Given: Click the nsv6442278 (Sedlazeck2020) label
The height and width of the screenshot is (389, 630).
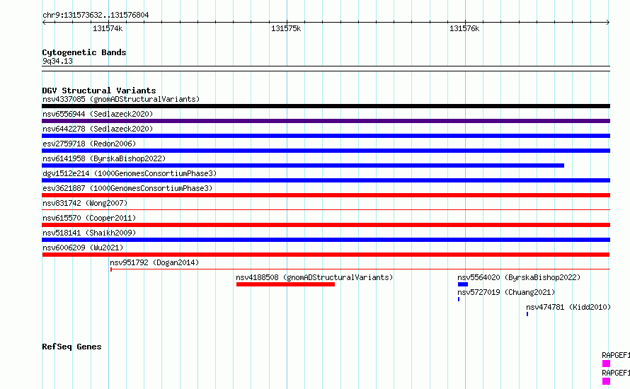Looking at the screenshot, I should point(98,129).
